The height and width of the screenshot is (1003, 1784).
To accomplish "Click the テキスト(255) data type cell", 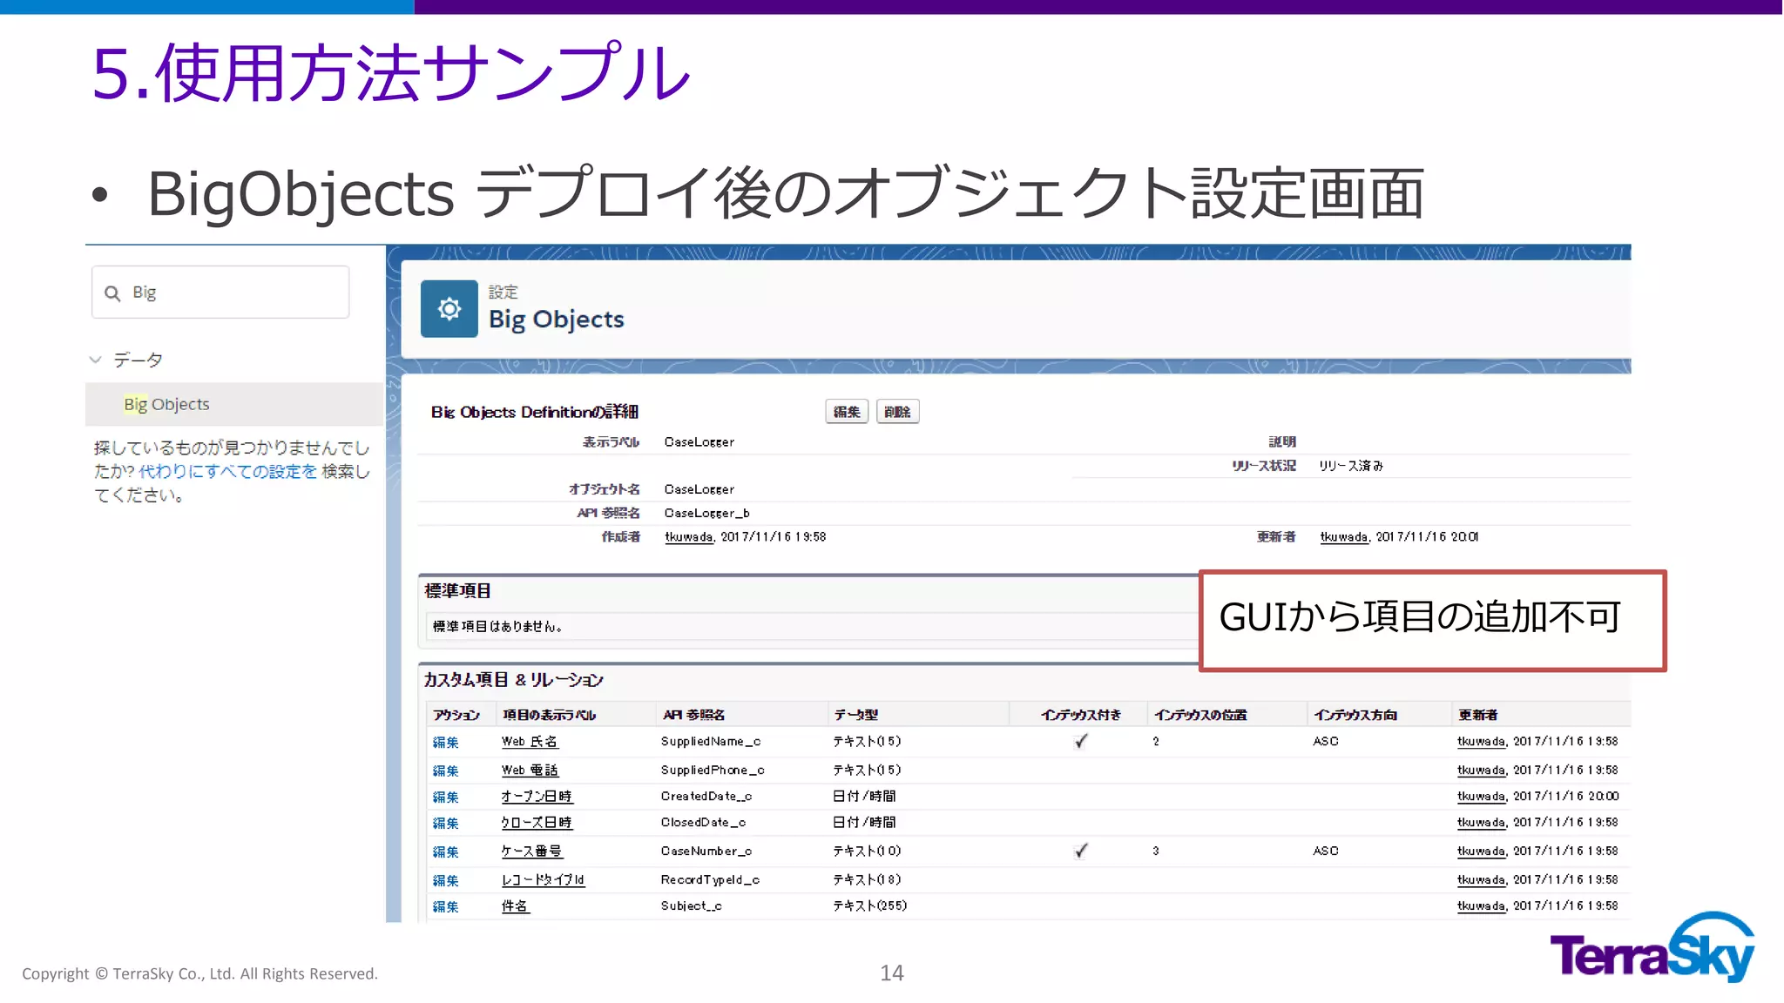I will click(x=869, y=906).
